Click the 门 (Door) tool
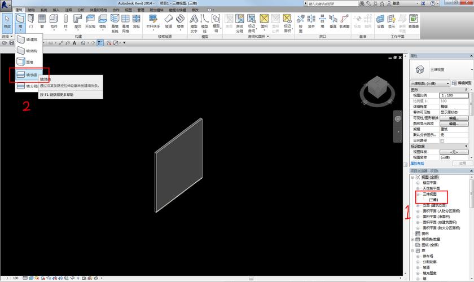This screenshot has width=474, height=282. (x=31, y=21)
